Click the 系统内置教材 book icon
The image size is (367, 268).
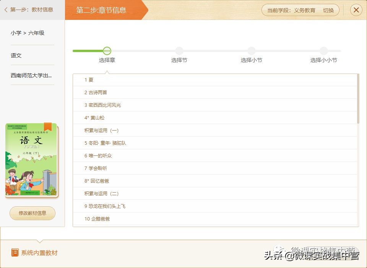click(x=15, y=253)
